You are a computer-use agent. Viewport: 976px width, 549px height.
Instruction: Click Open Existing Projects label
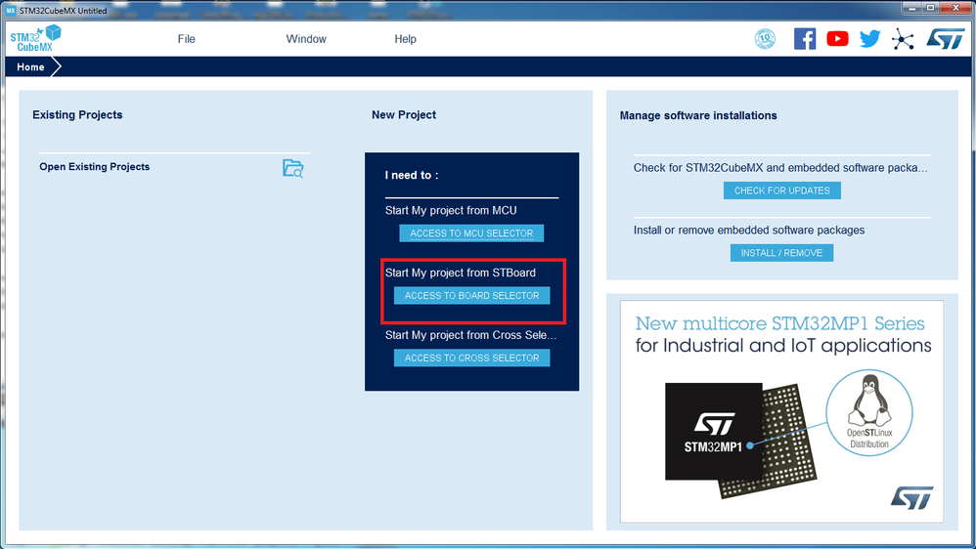click(x=95, y=167)
